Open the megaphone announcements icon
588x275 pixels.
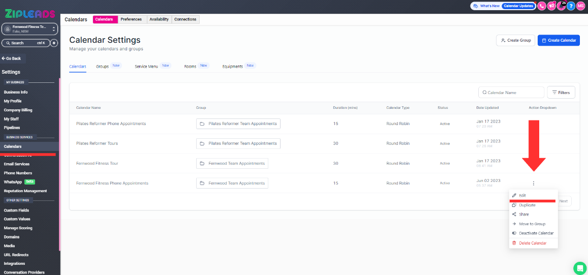click(551, 6)
